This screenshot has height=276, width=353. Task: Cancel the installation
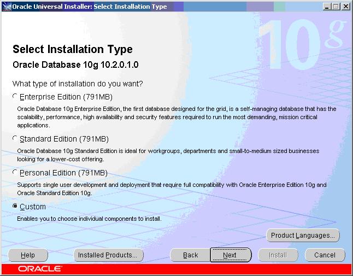[325, 255]
